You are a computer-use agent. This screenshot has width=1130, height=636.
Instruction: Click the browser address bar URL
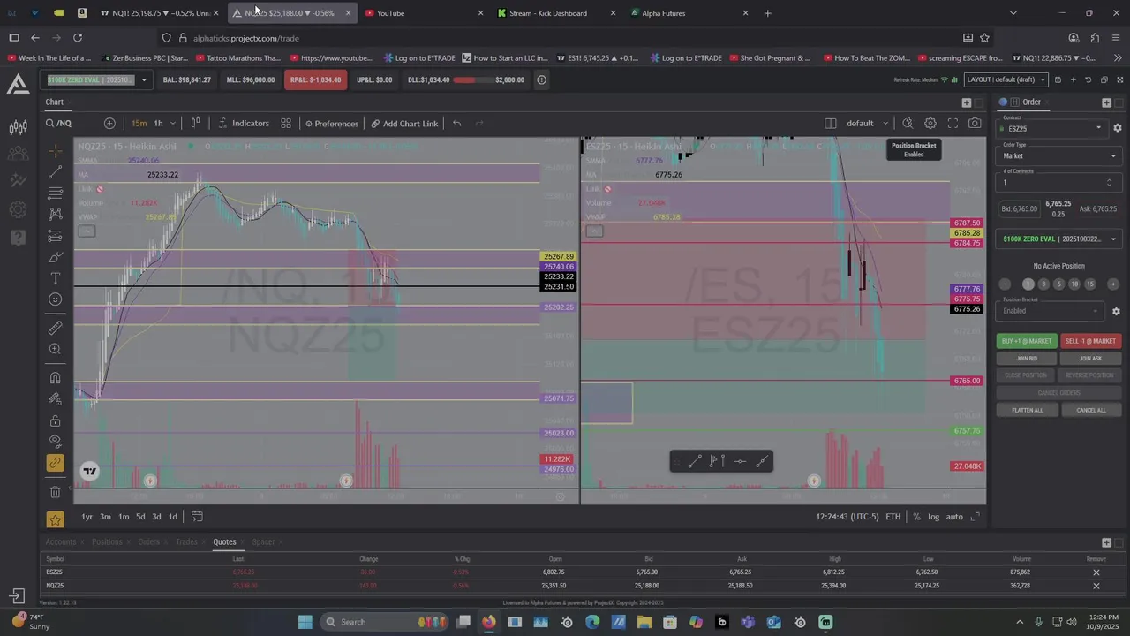(x=246, y=38)
